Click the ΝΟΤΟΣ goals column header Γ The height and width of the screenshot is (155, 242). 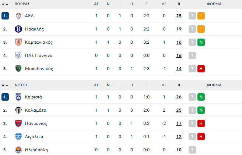146,85
